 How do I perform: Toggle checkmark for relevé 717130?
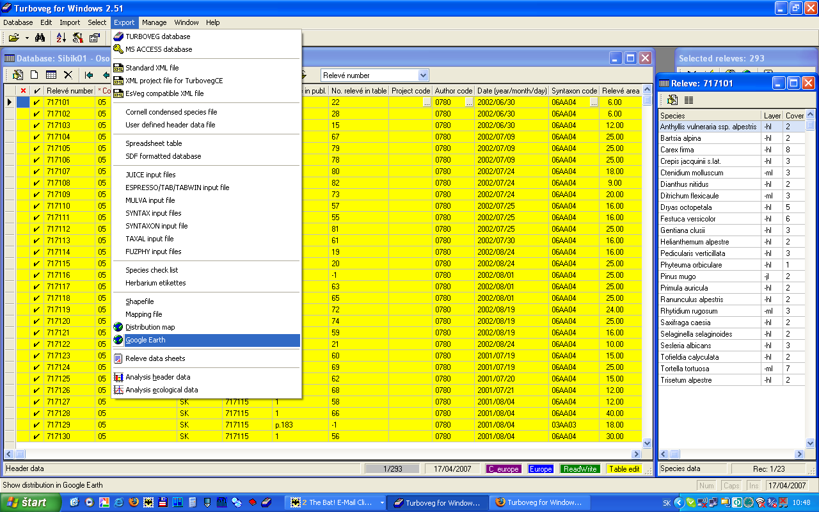pos(37,436)
